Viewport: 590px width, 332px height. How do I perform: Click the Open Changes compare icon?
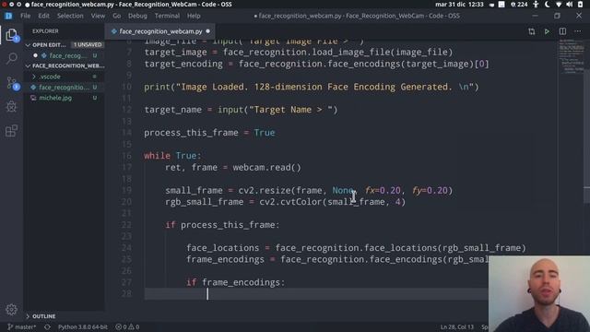click(531, 31)
